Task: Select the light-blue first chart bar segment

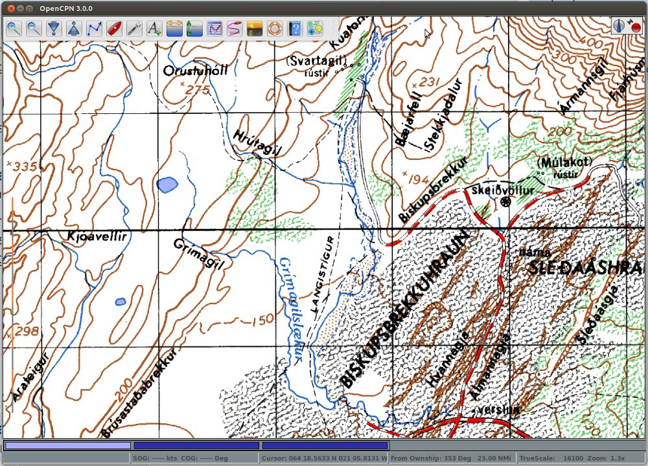Action: tap(67, 445)
